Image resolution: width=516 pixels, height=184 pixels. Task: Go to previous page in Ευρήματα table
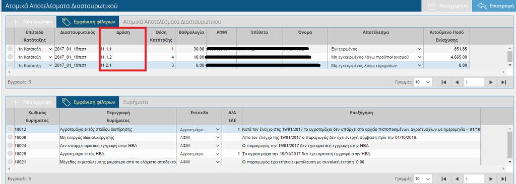[x=457, y=179]
